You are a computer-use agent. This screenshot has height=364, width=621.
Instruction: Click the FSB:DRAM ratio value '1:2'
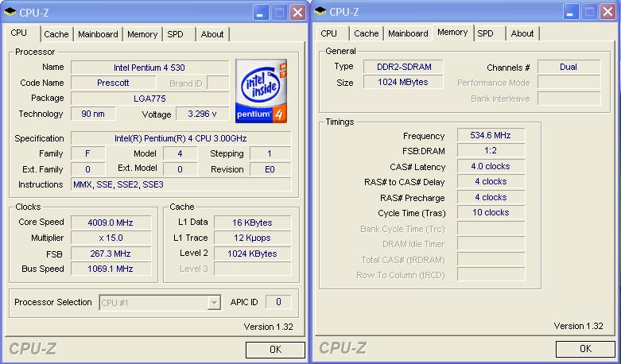pyautogui.click(x=491, y=151)
